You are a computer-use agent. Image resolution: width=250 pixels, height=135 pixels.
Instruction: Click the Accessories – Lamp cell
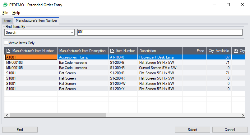83,57
